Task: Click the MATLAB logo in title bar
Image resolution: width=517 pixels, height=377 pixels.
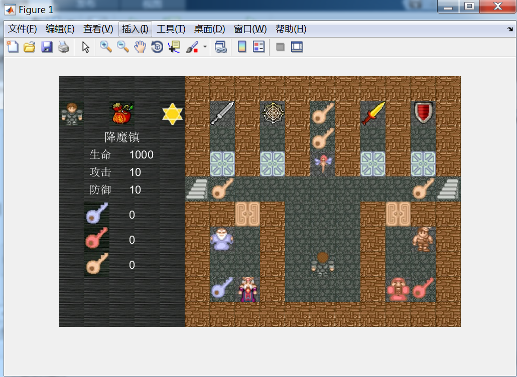Action: tap(10, 10)
